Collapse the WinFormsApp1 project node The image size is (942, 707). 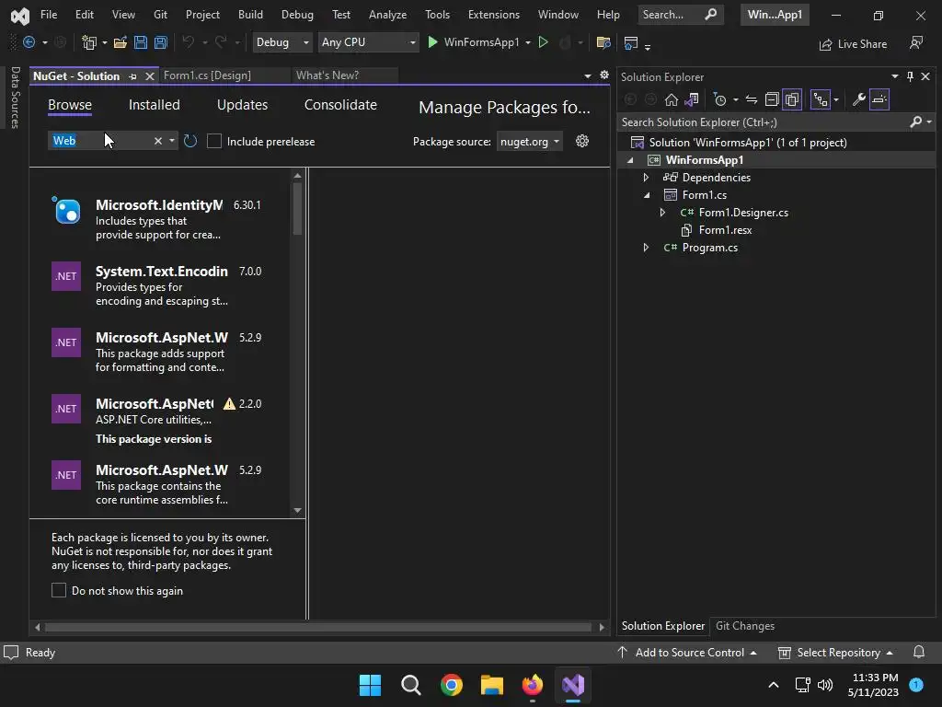tap(630, 160)
